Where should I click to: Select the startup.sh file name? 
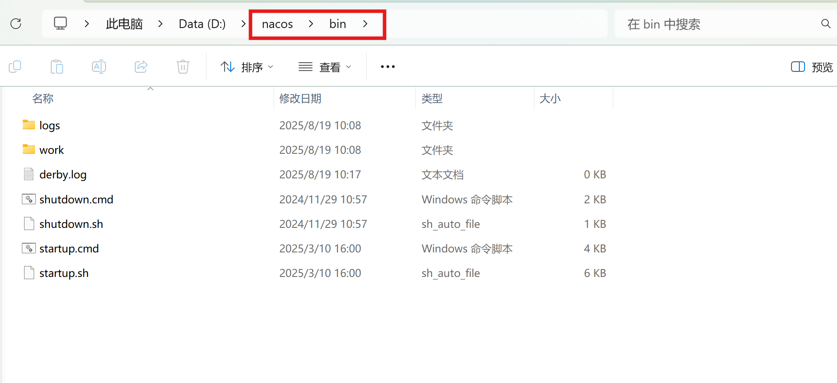point(64,273)
